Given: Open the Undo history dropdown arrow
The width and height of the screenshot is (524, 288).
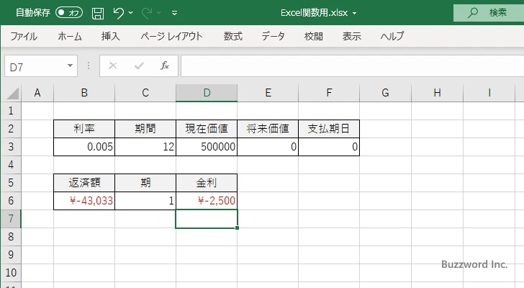Looking at the screenshot, I should coord(131,13).
